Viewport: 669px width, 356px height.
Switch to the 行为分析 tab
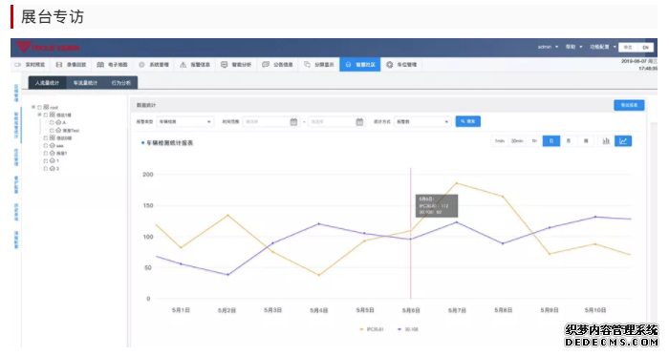121,83
